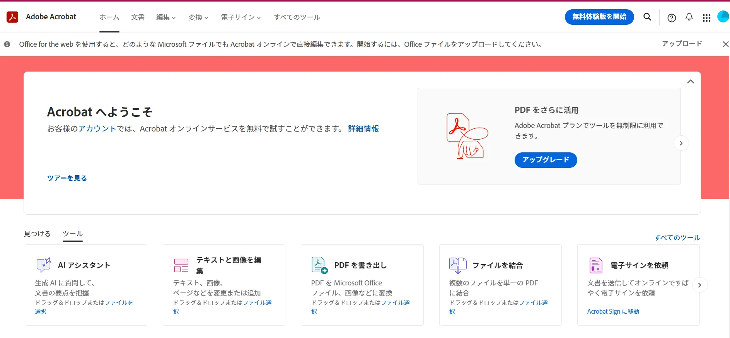This screenshot has height=338, width=730.
Task: Expand the 電子サイン dropdown menu
Action: [x=241, y=17]
